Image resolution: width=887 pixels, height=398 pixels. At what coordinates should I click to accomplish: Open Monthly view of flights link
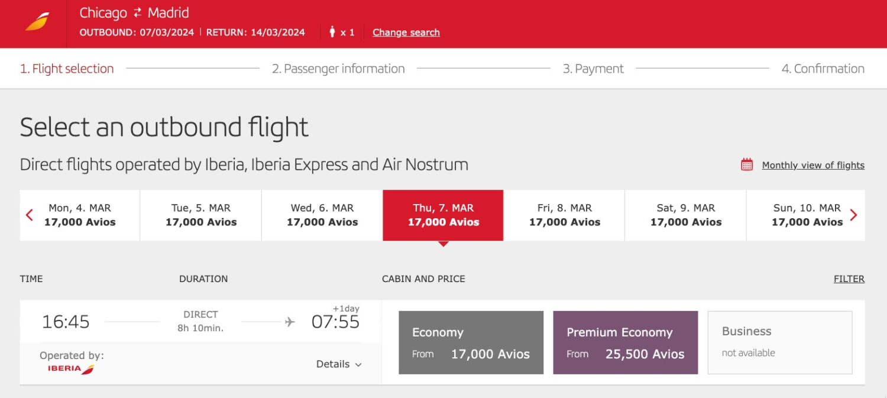click(813, 166)
